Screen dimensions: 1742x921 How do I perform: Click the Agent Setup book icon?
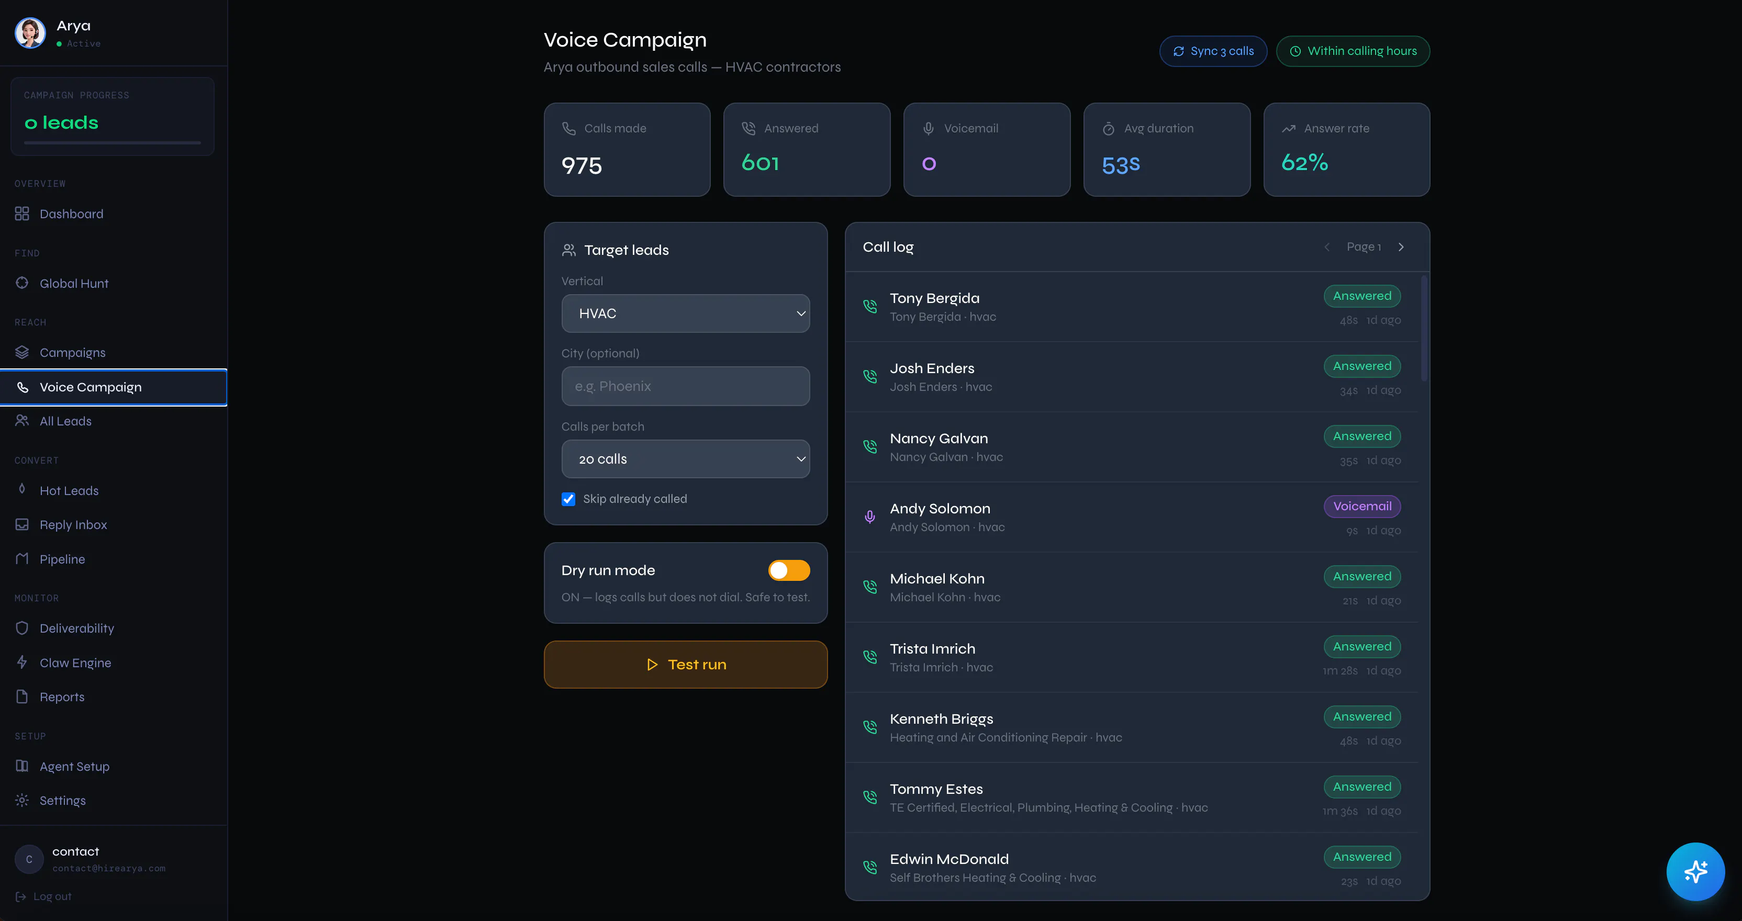[23, 766]
